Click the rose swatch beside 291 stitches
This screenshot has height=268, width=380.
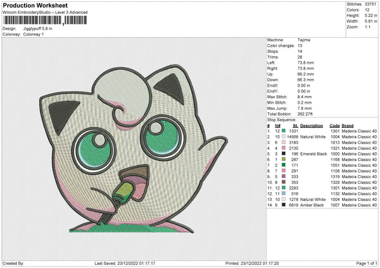[x=284, y=171]
